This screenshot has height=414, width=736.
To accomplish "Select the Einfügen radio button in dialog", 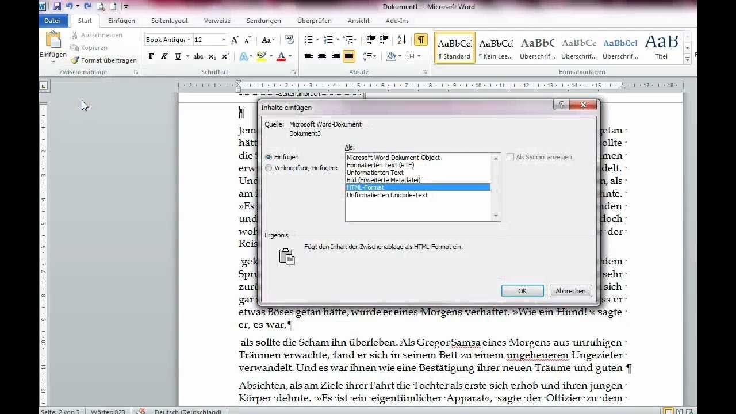I will (269, 157).
